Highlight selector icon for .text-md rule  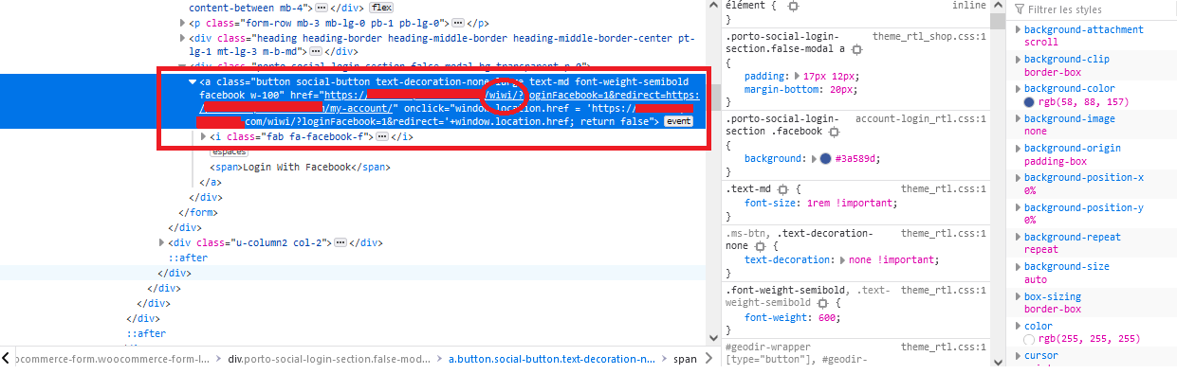coord(782,189)
